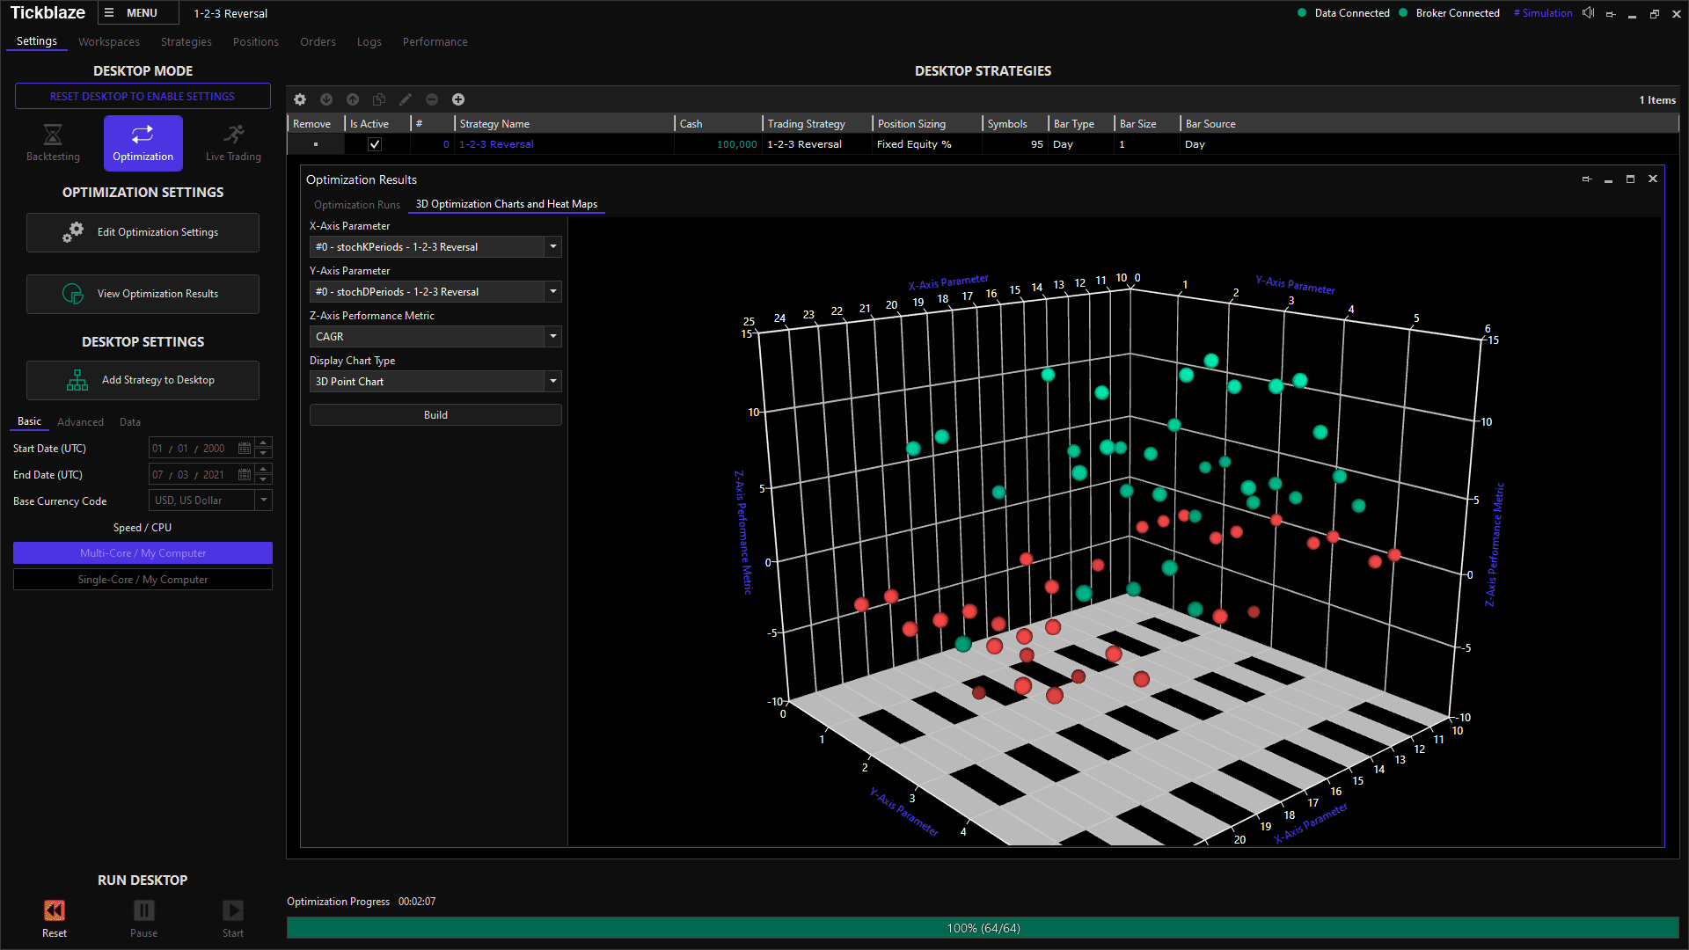Expand Display Chart Type dropdown

pos(553,382)
